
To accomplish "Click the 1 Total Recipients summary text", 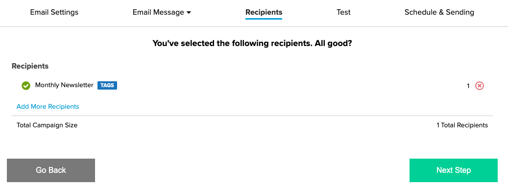I will (462, 125).
